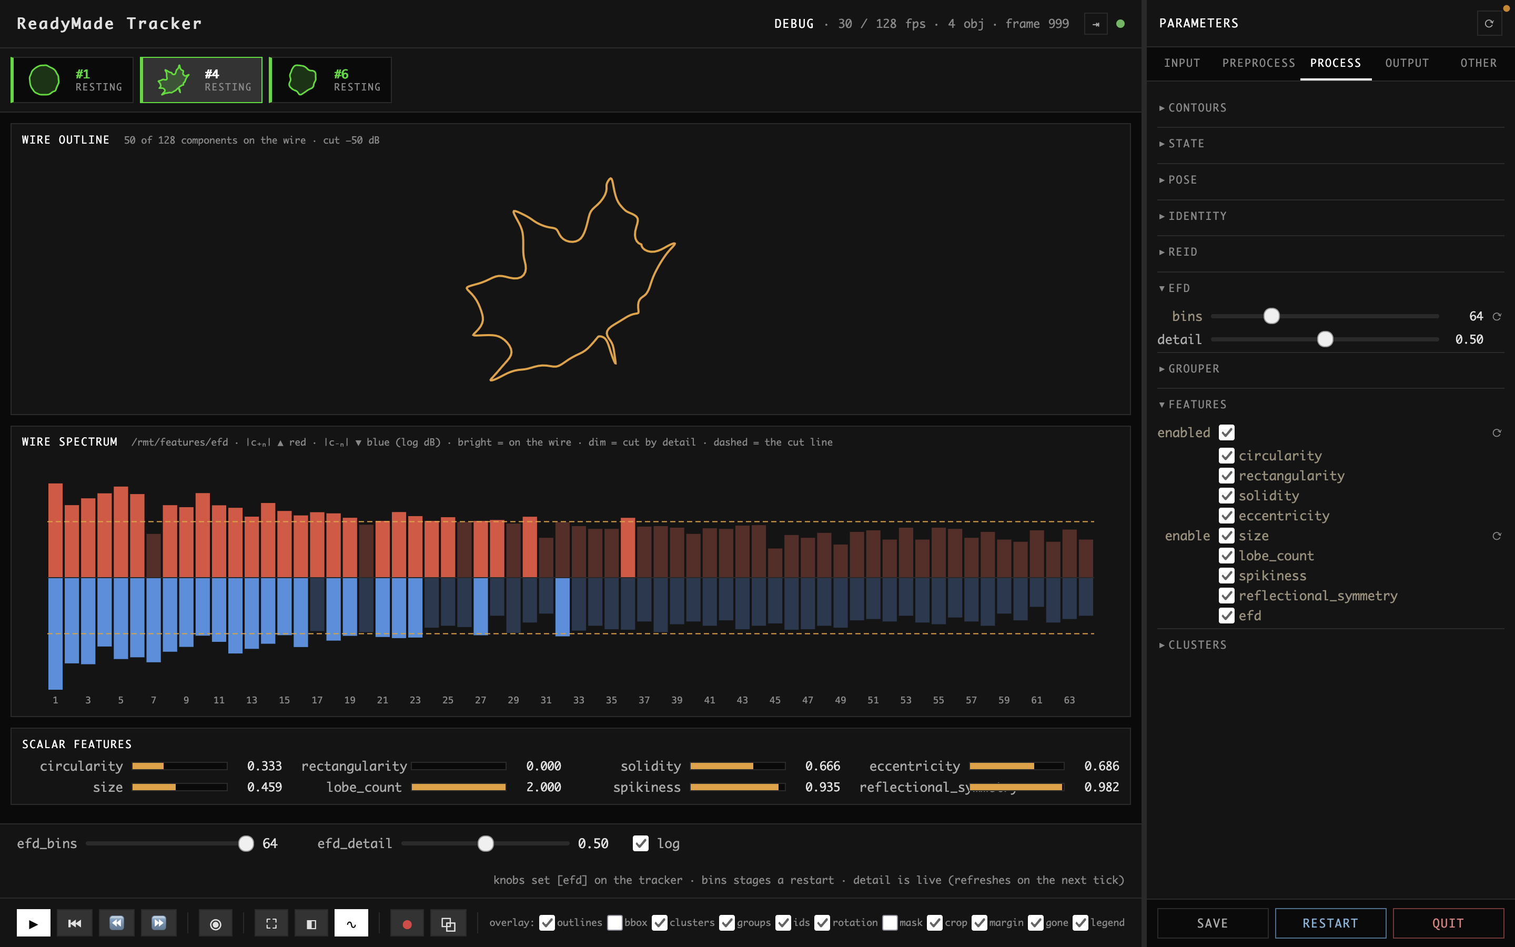This screenshot has width=1515, height=947.
Task: Expand the REID section
Action: coord(1330,252)
